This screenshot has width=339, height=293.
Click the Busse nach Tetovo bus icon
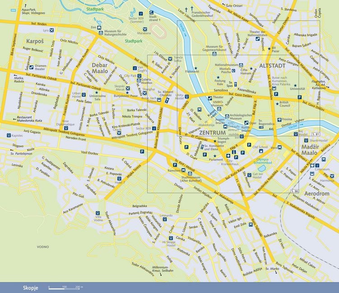pos(159,99)
